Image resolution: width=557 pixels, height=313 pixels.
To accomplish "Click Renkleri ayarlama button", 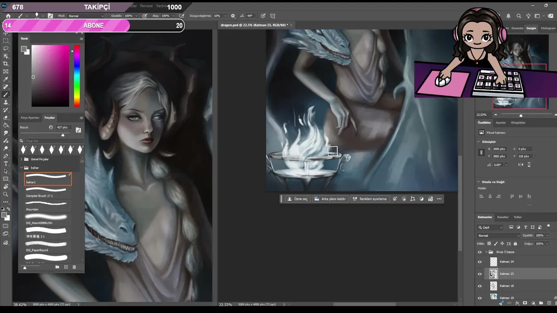I will click(x=369, y=199).
